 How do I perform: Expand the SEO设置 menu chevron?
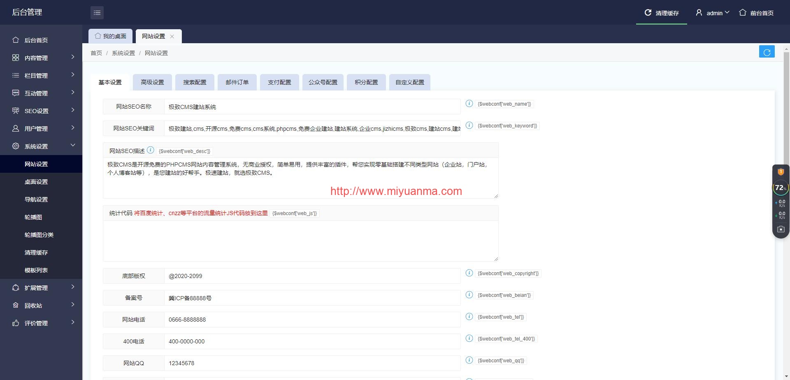point(73,110)
